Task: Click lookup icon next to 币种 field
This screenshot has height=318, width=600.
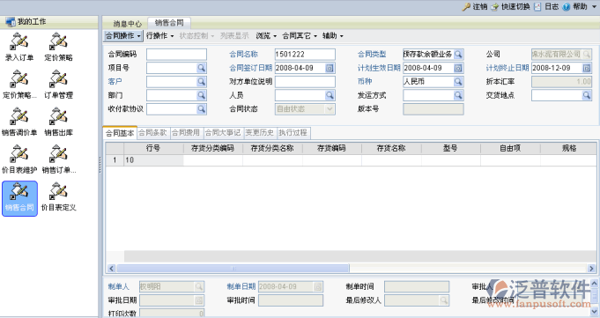Action: click(x=458, y=82)
